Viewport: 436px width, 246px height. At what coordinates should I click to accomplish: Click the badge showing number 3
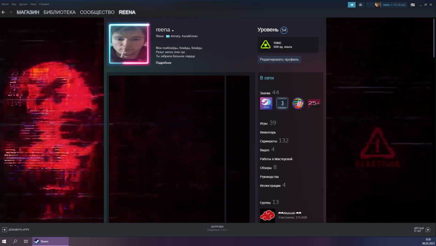(x=282, y=103)
